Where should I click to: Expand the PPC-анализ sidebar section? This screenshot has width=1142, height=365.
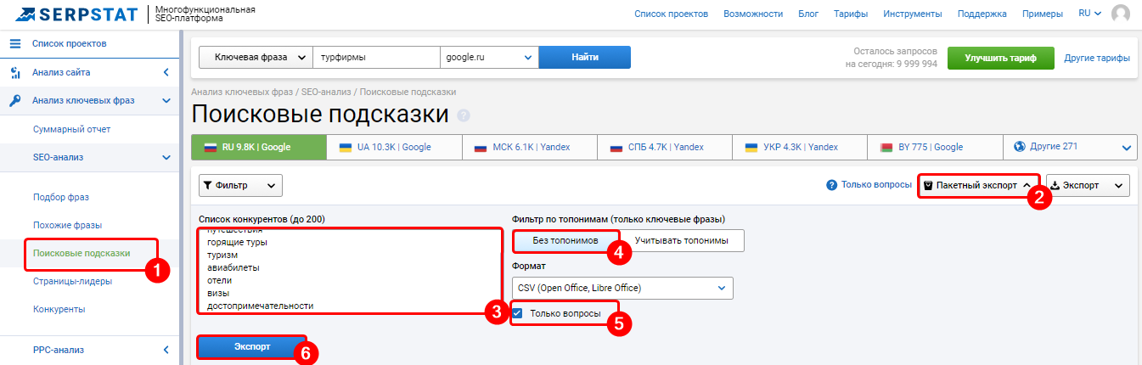tap(166, 349)
